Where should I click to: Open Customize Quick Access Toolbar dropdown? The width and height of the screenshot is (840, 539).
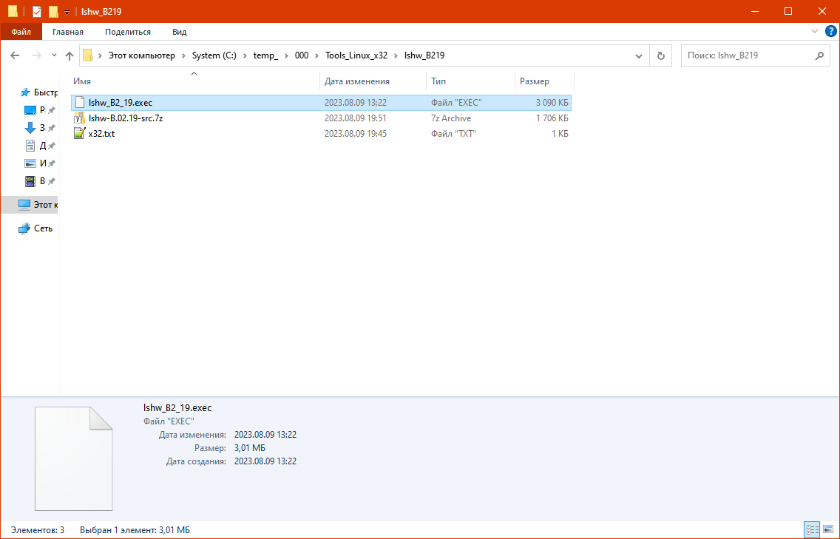tap(67, 12)
